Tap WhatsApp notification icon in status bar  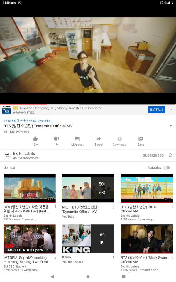(20, 3)
